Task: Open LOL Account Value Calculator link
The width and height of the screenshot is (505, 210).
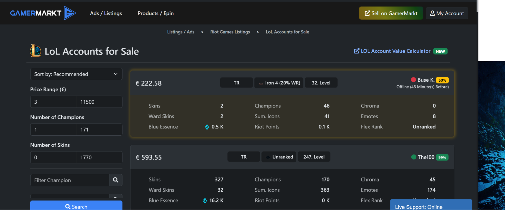Action: [x=392, y=51]
